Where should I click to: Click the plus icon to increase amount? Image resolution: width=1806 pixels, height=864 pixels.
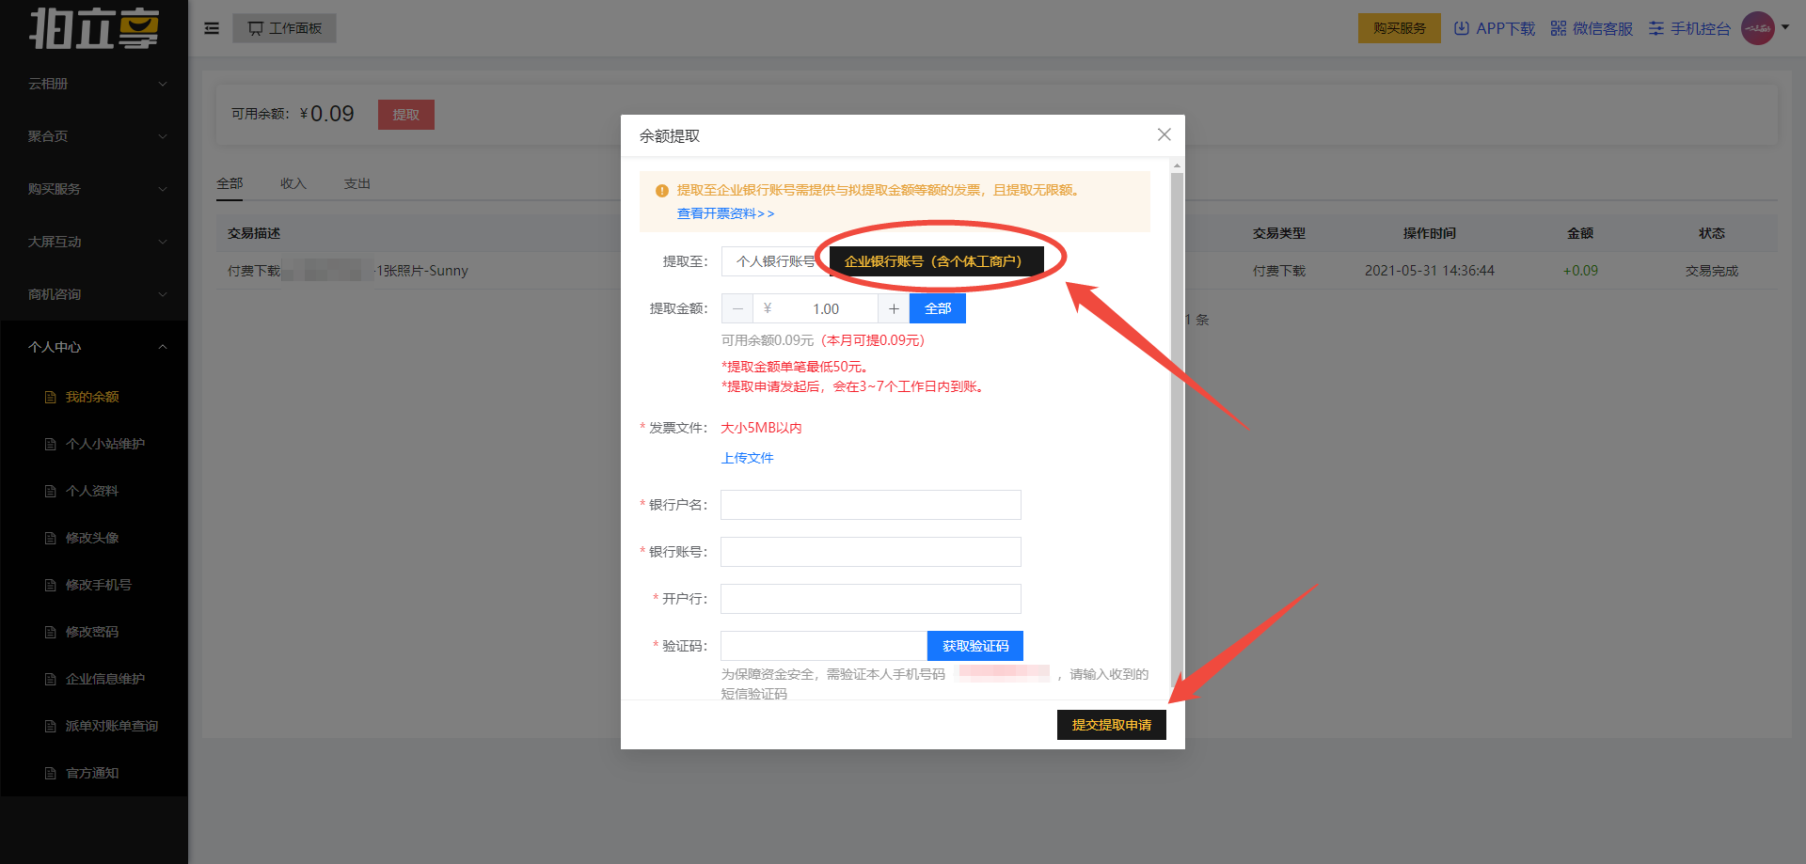[x=894, y=308]
